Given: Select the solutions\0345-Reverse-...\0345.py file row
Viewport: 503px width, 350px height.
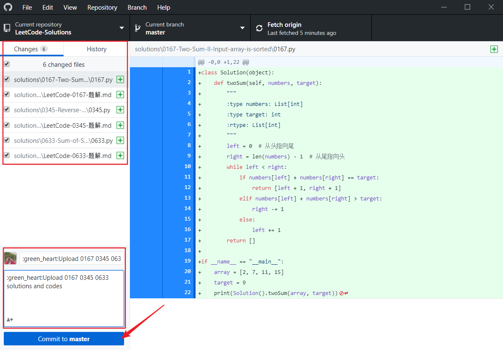Looking at the screenshot, I should 65,110.
